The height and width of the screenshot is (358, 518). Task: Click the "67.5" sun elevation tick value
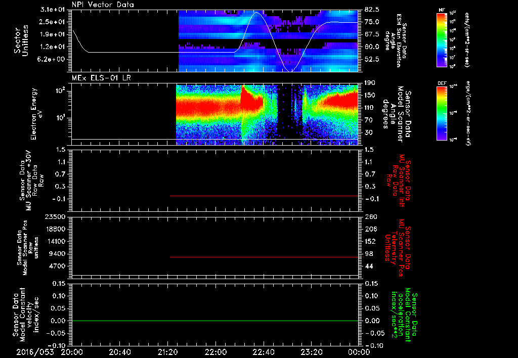click(372, 34)
